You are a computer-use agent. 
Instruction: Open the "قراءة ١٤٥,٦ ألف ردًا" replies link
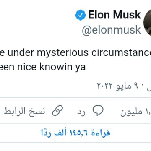coord(75,133)
